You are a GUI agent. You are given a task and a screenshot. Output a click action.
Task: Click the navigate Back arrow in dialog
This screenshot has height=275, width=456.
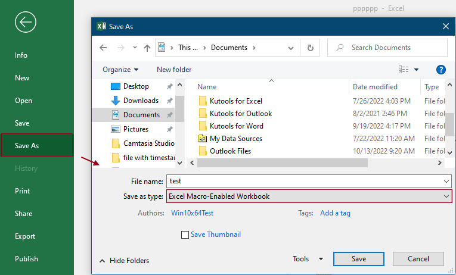coord(103,48)
